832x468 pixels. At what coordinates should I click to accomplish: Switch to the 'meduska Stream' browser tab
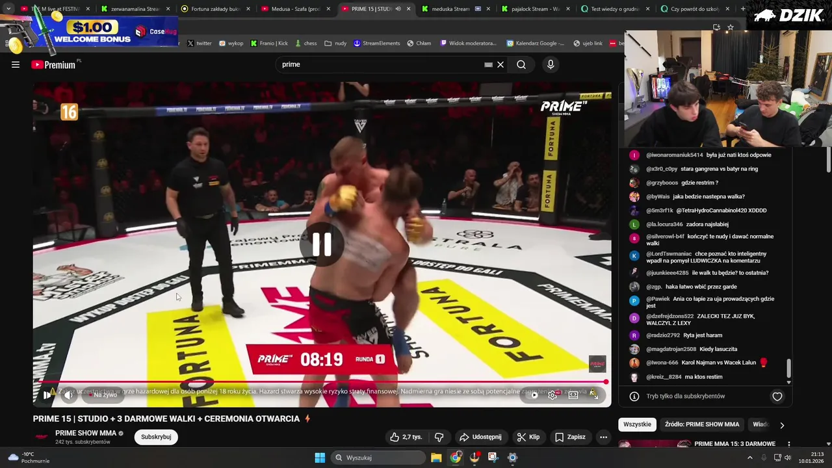tap(455, 9)
